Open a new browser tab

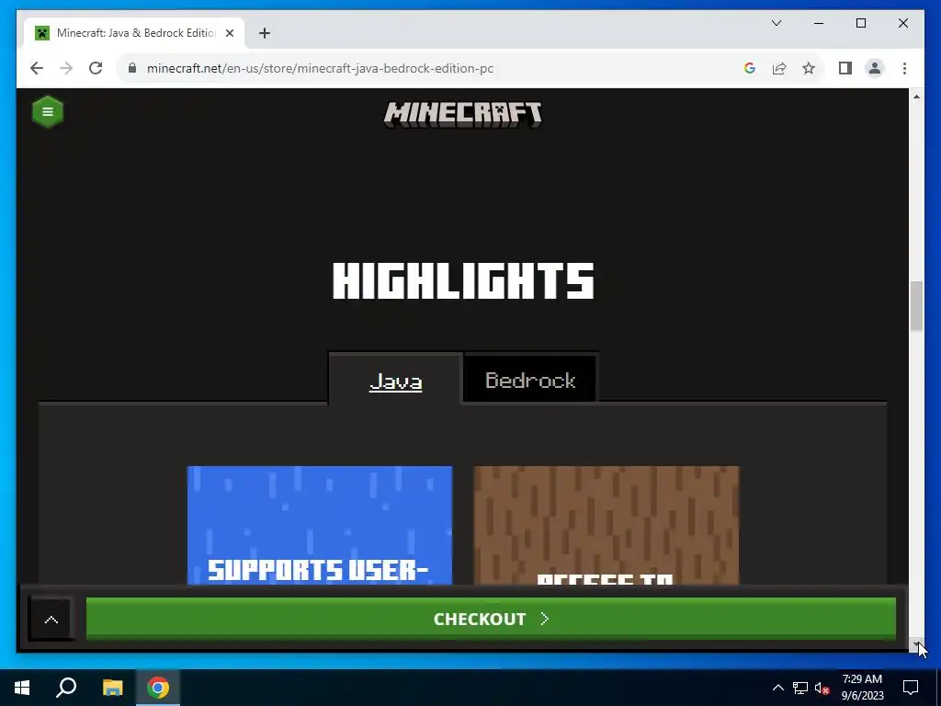click(265, 33)
